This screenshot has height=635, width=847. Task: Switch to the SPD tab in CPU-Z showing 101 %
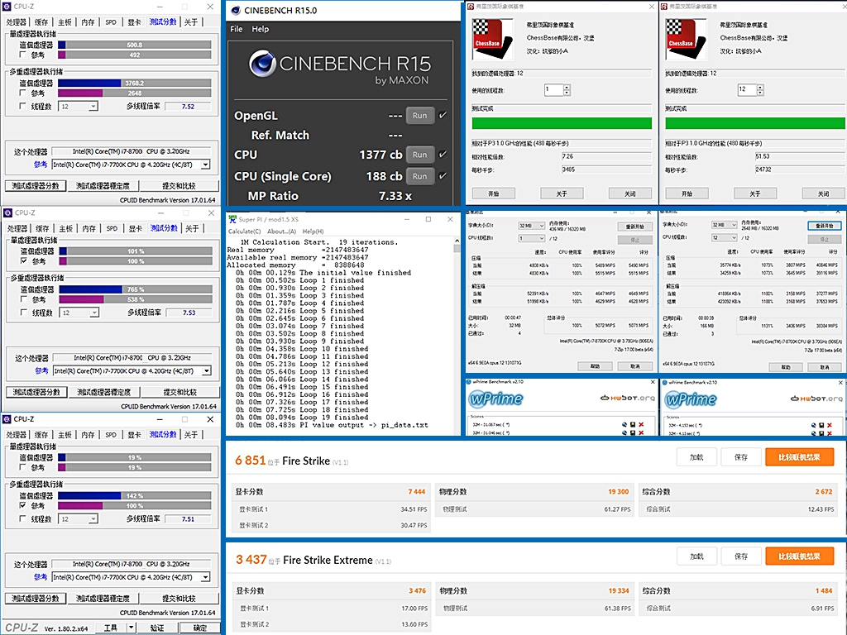[112, 228]
